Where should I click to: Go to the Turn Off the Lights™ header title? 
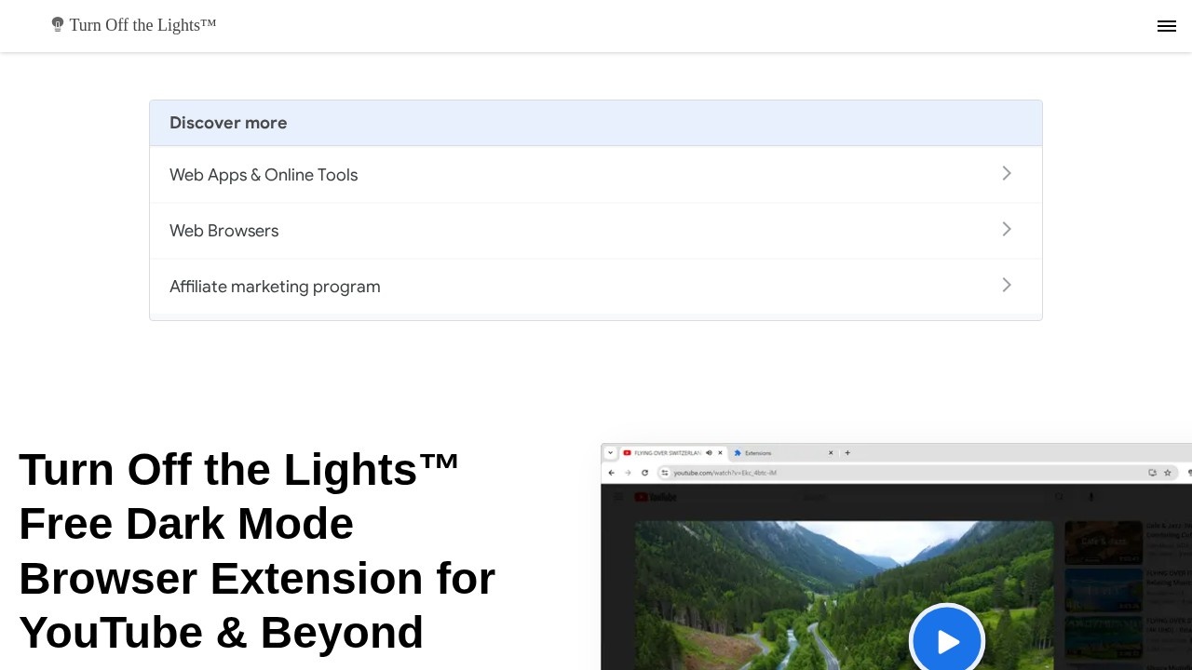coord(142,25)
